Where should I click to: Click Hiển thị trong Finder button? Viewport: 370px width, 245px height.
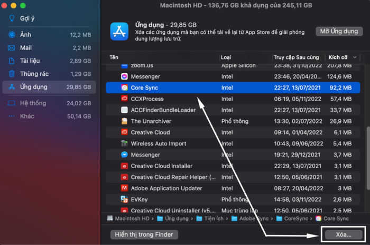(144, 234)
